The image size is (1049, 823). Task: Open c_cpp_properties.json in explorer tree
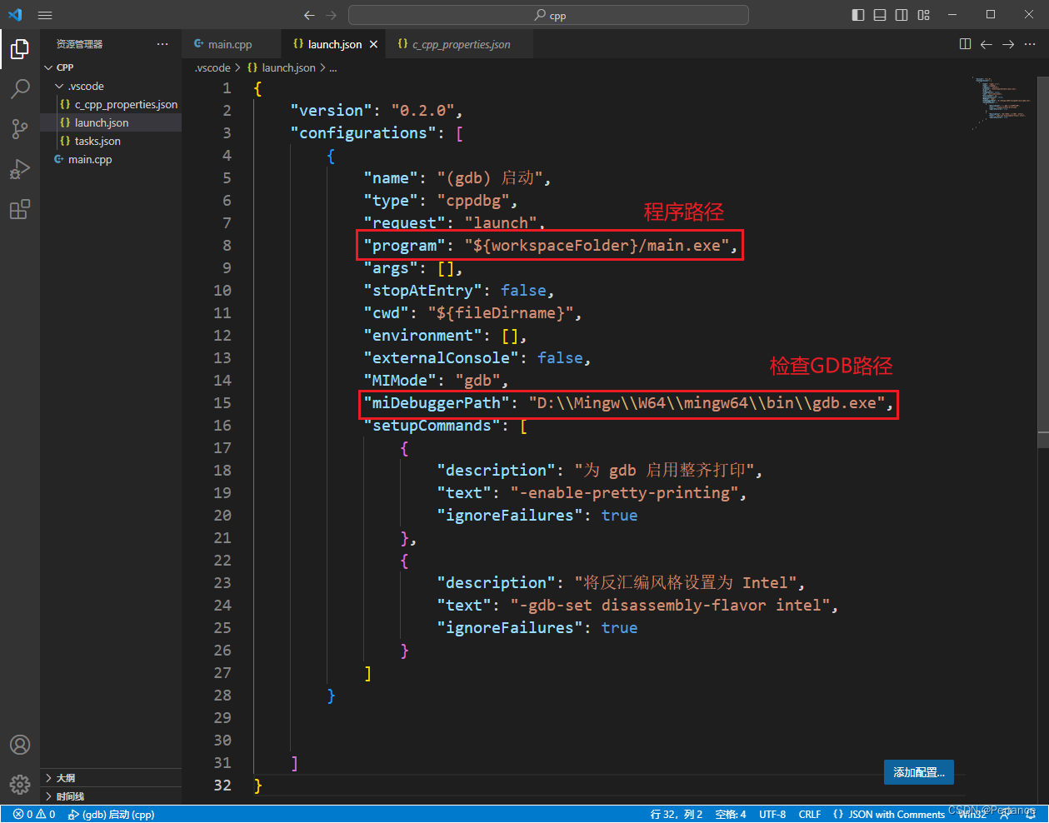pyautogui.click(x=111, y=104)
